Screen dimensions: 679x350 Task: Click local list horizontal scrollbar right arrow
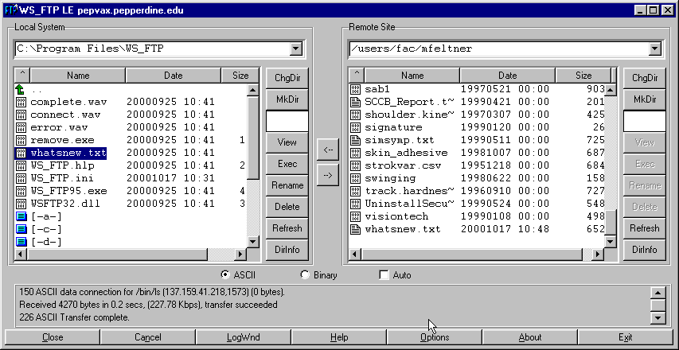click(x=240, y=255)
